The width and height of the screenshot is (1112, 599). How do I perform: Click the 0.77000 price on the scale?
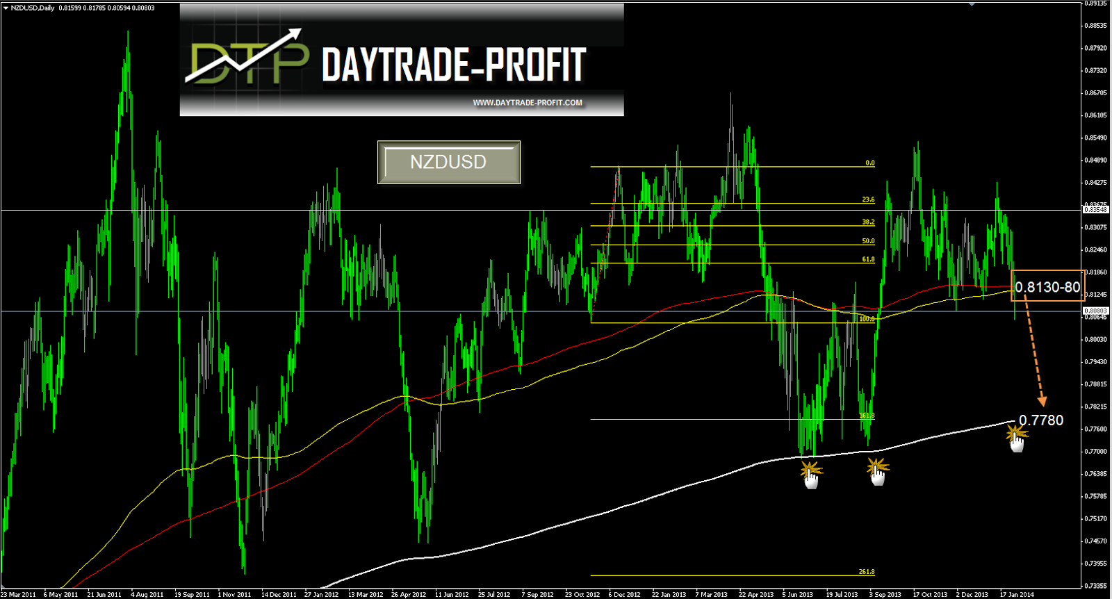pyautogui.click(x=1096, y=451)
